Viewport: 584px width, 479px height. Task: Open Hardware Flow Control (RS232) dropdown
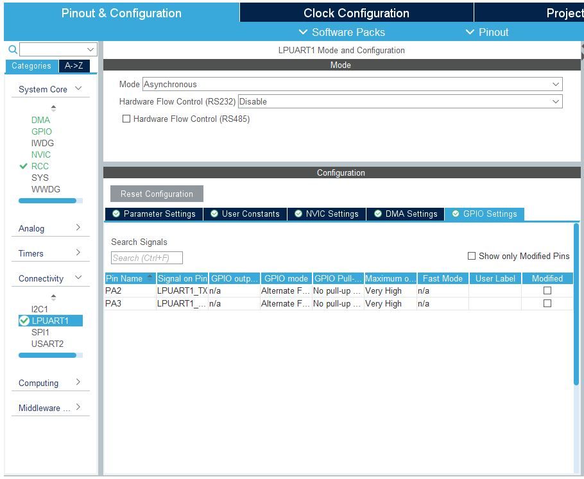point(400,101)
